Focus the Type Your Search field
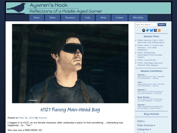 [x=146, y=25]
